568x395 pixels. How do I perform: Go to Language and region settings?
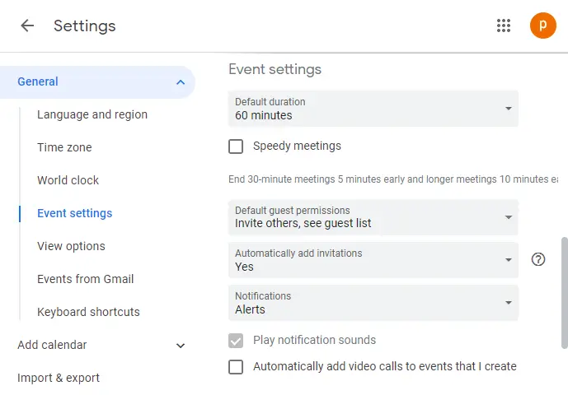tap(92, 114)
